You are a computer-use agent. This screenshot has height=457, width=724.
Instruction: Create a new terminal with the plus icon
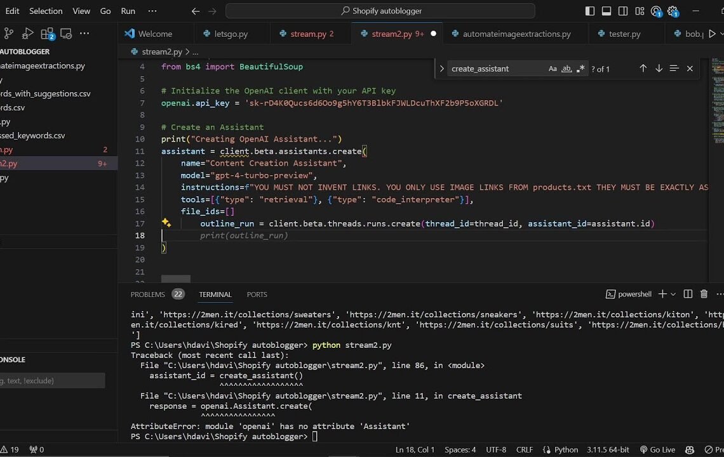coord(662,294)
